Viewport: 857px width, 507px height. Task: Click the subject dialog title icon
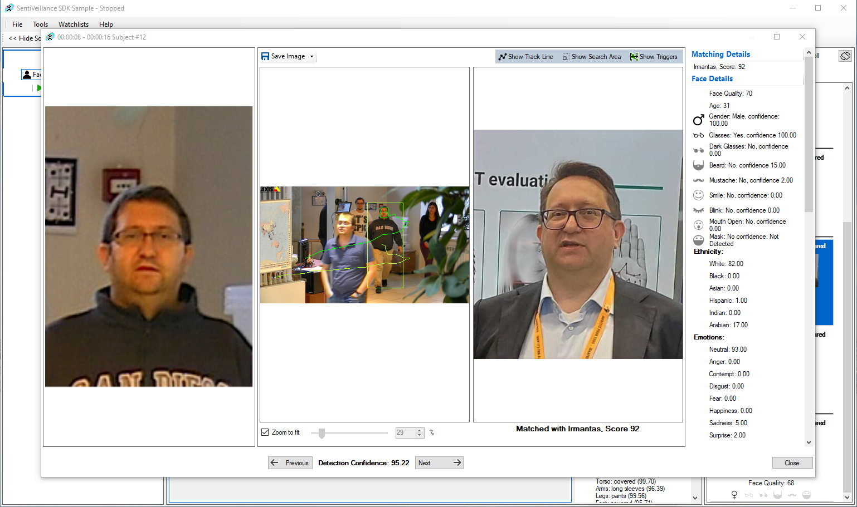tap(50, 37)
